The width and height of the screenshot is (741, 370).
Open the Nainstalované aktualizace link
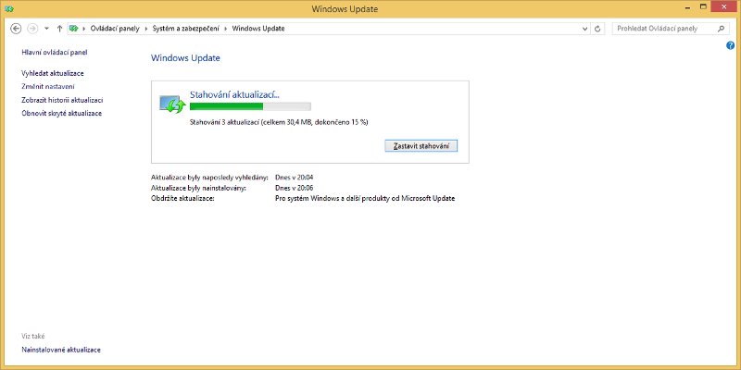tap(61, 350)
